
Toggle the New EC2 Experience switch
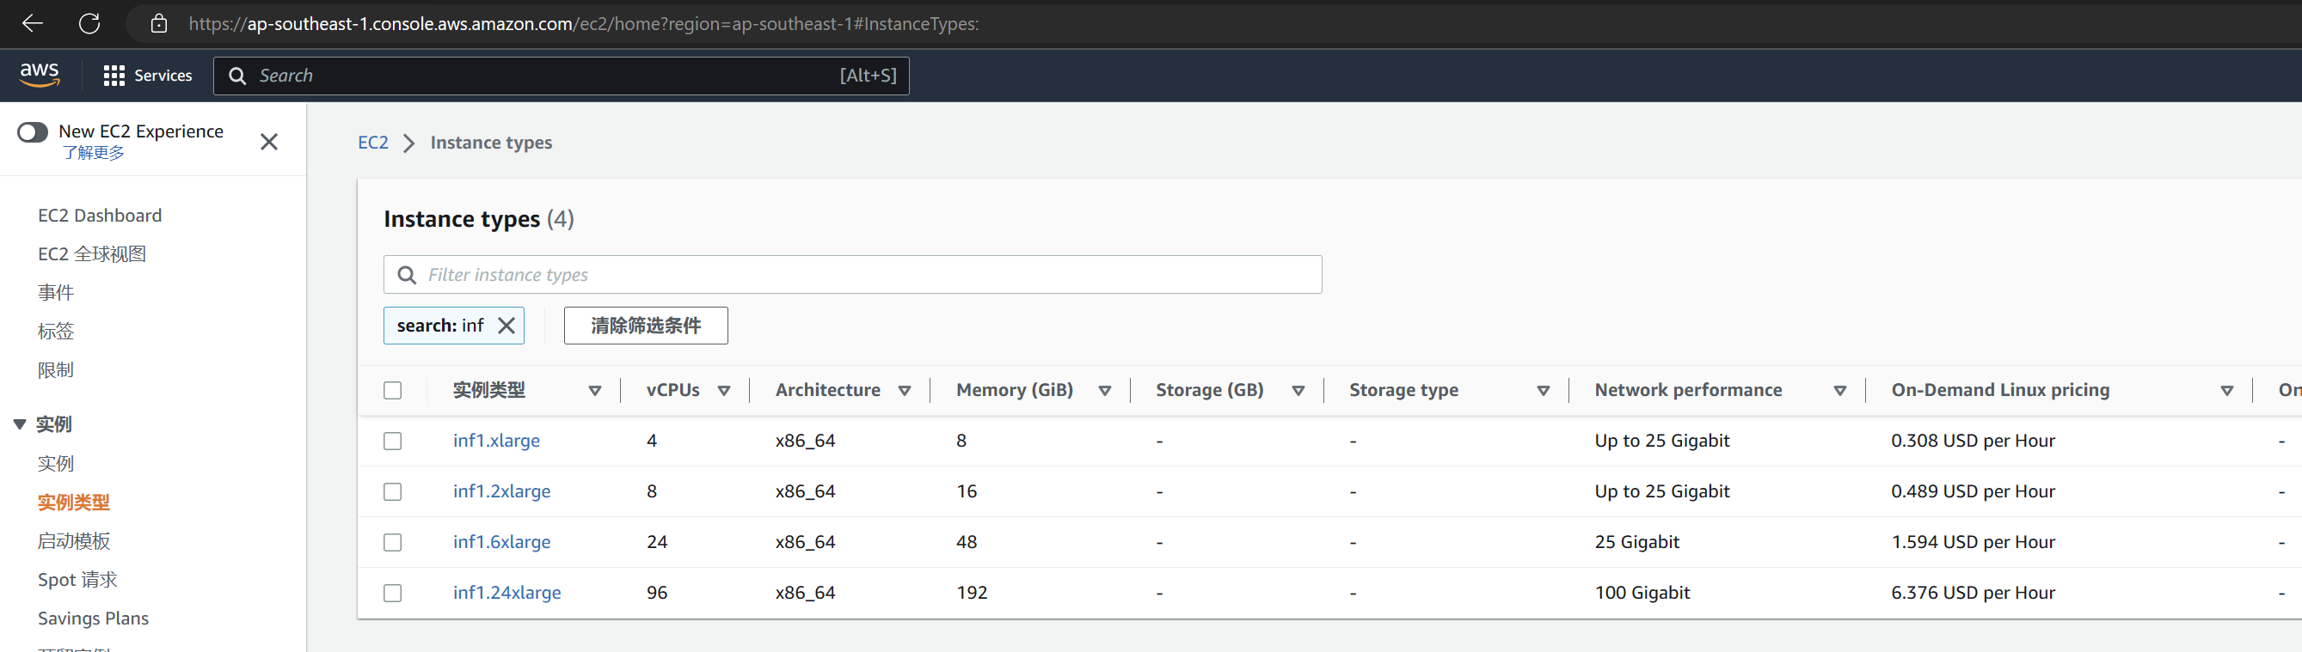[33, 132]
